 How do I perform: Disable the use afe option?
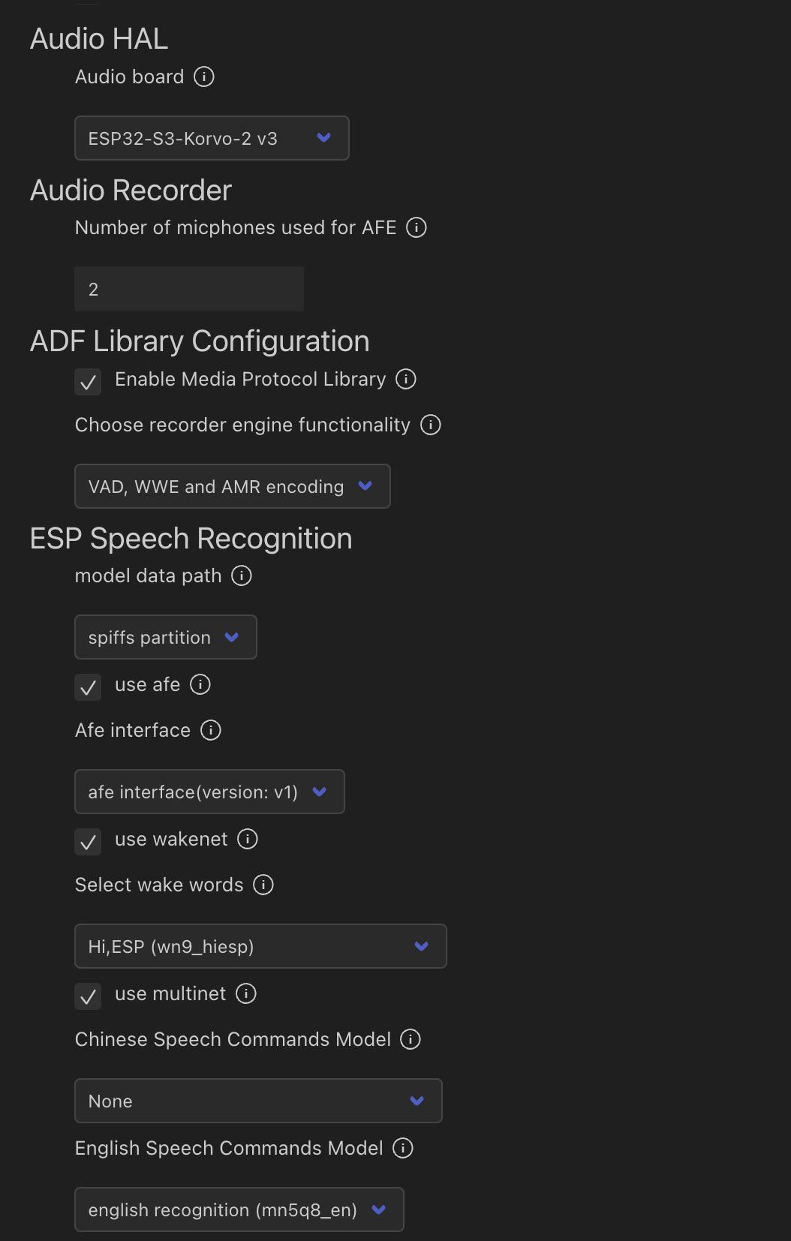click(x=88, y=687)
